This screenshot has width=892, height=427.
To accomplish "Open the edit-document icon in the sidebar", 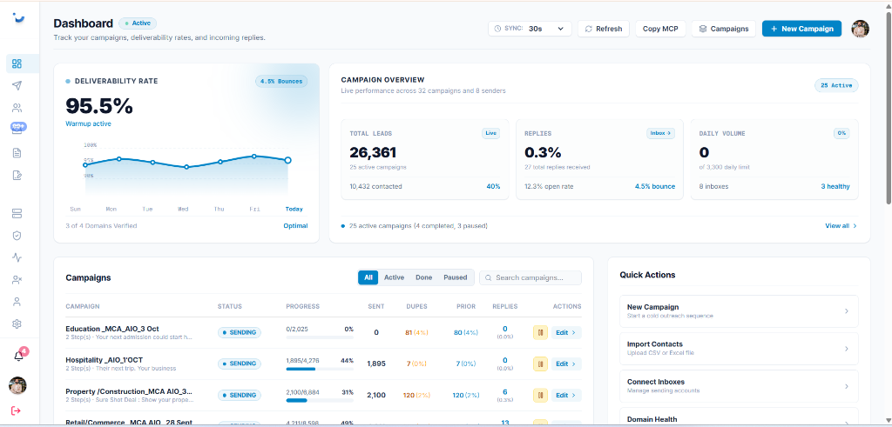I will tap(17, 175).
